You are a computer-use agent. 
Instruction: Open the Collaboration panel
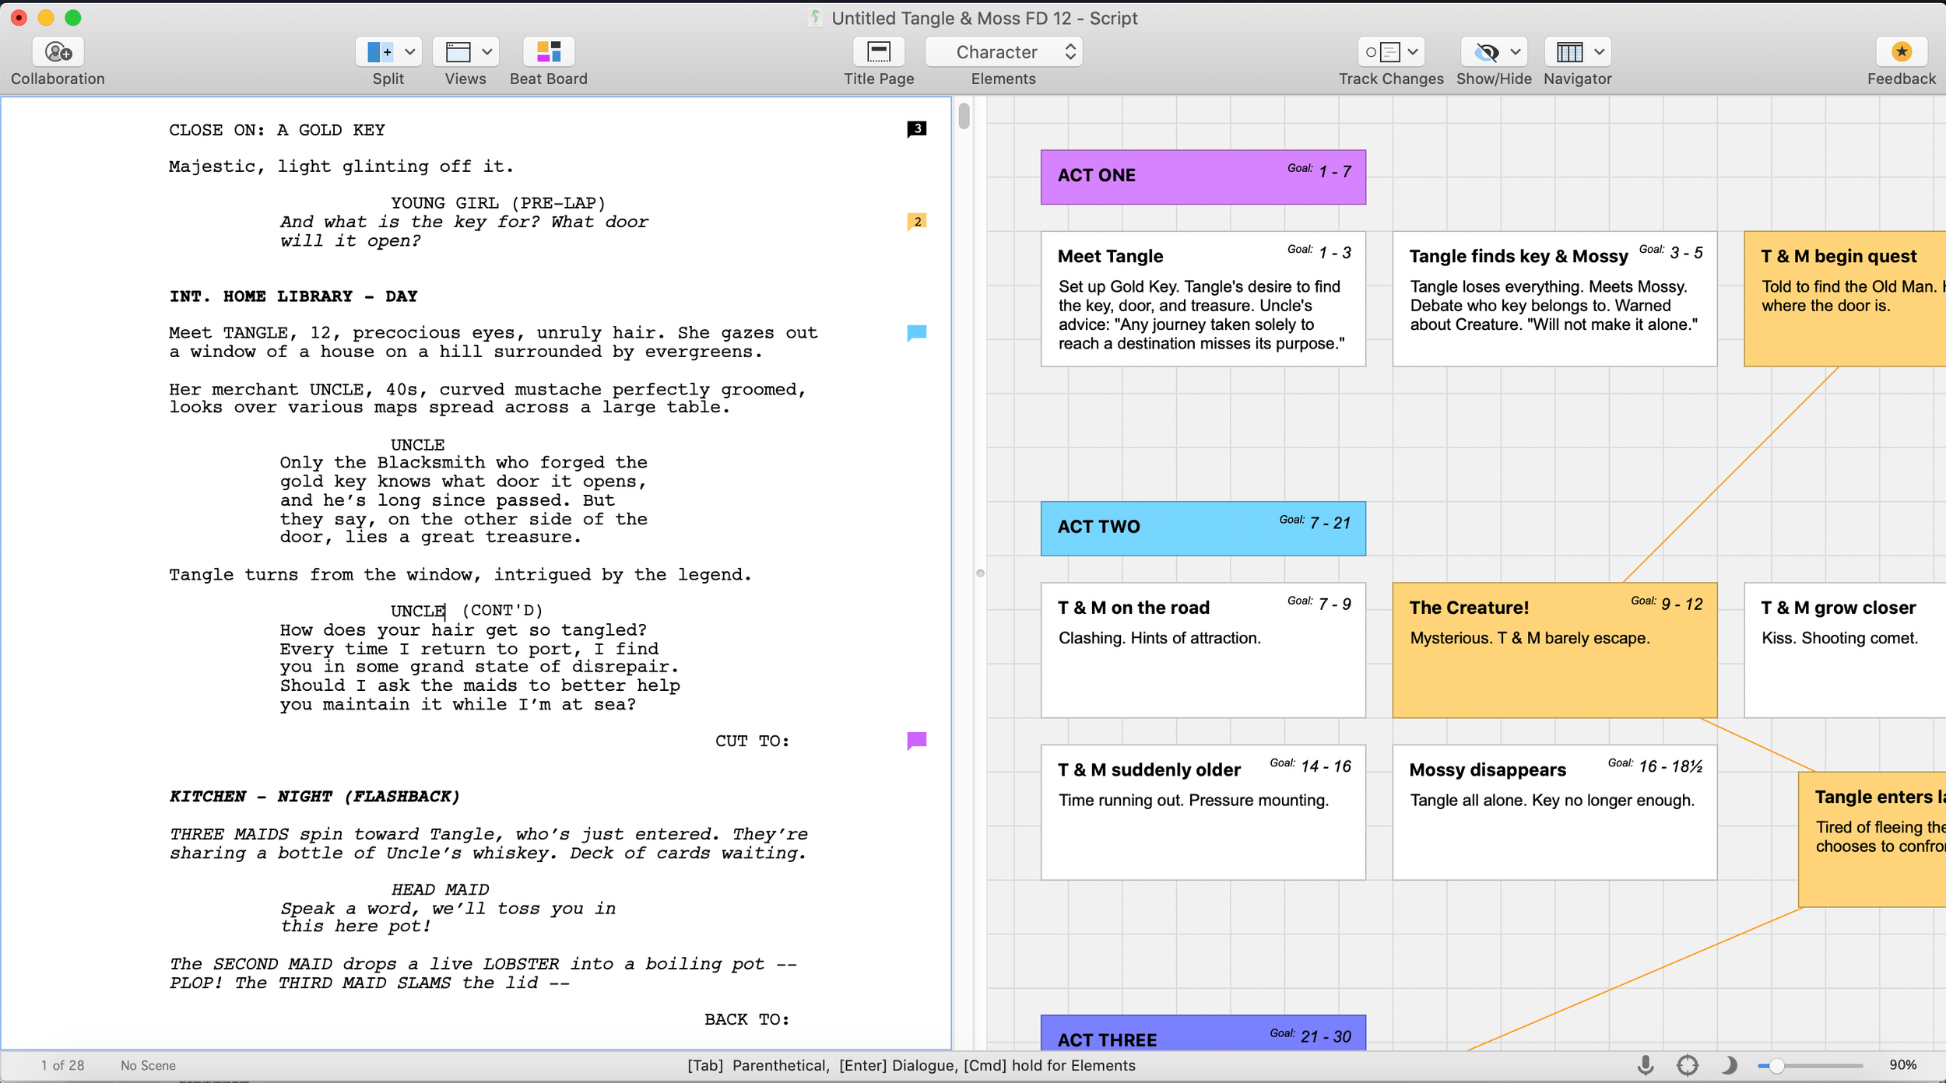tap(58, 52)
